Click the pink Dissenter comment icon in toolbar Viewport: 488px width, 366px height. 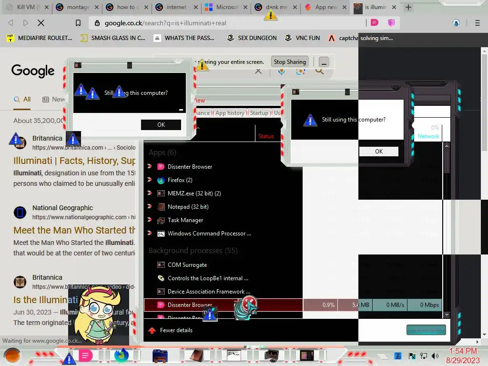click(375, 22)
